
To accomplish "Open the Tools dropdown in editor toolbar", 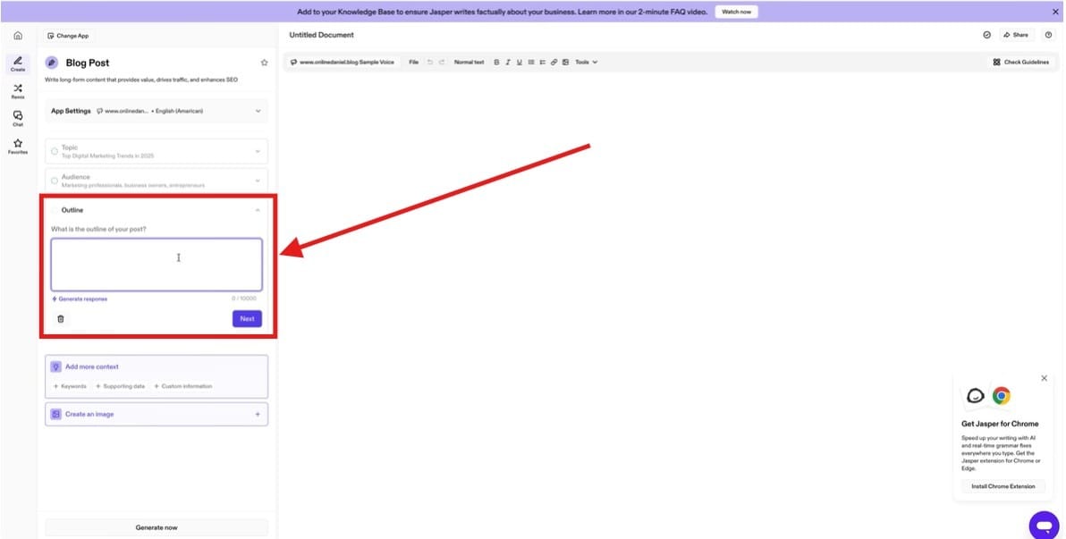I will pos(584,62).
